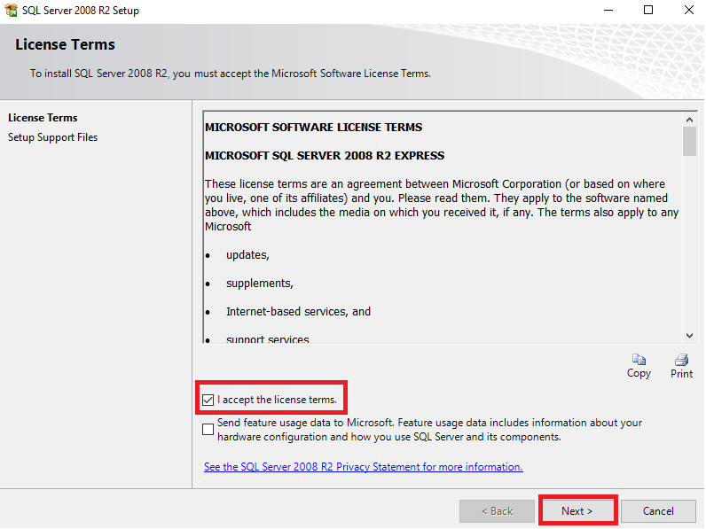Click the 'supplements,' bullet text
This screenshot has width=706, height=529.
click(x=260, y=284)
